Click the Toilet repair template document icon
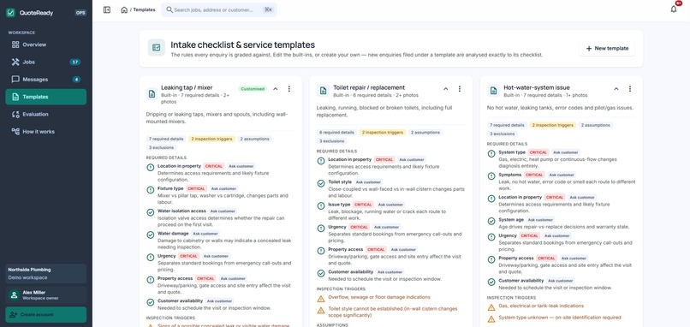Viewport: 690px width, 327px height. [x=323, y=91]
